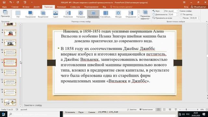208x117 pixels.
Task: Switch to the Главная tab
Action: pos(15,7)
